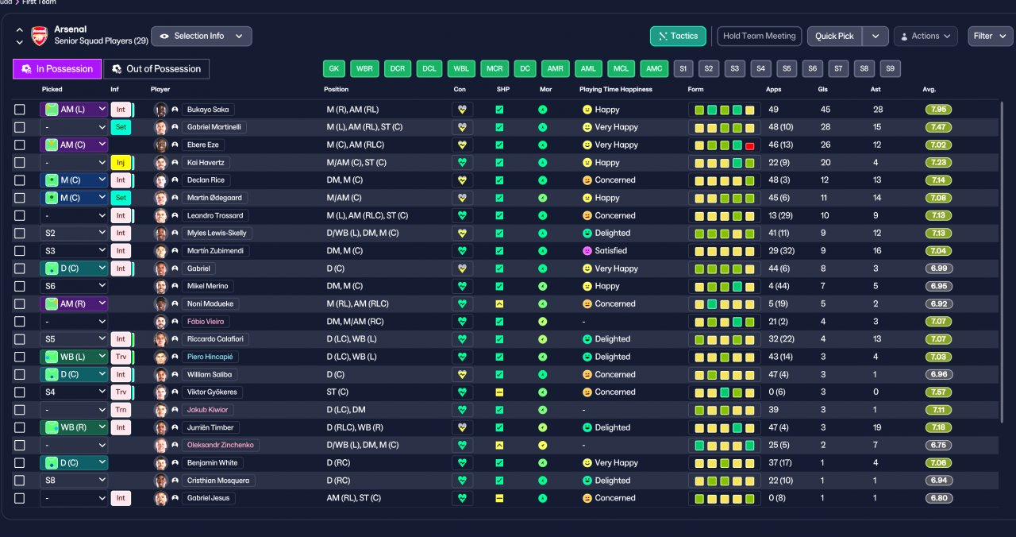Click the Arsenal club crest icon
Image resolution: width=1016 pixels, height=537 pixels.
[x=39, y=36]
